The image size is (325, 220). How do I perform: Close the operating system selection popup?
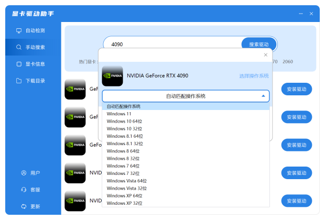(x=265, y=54)
